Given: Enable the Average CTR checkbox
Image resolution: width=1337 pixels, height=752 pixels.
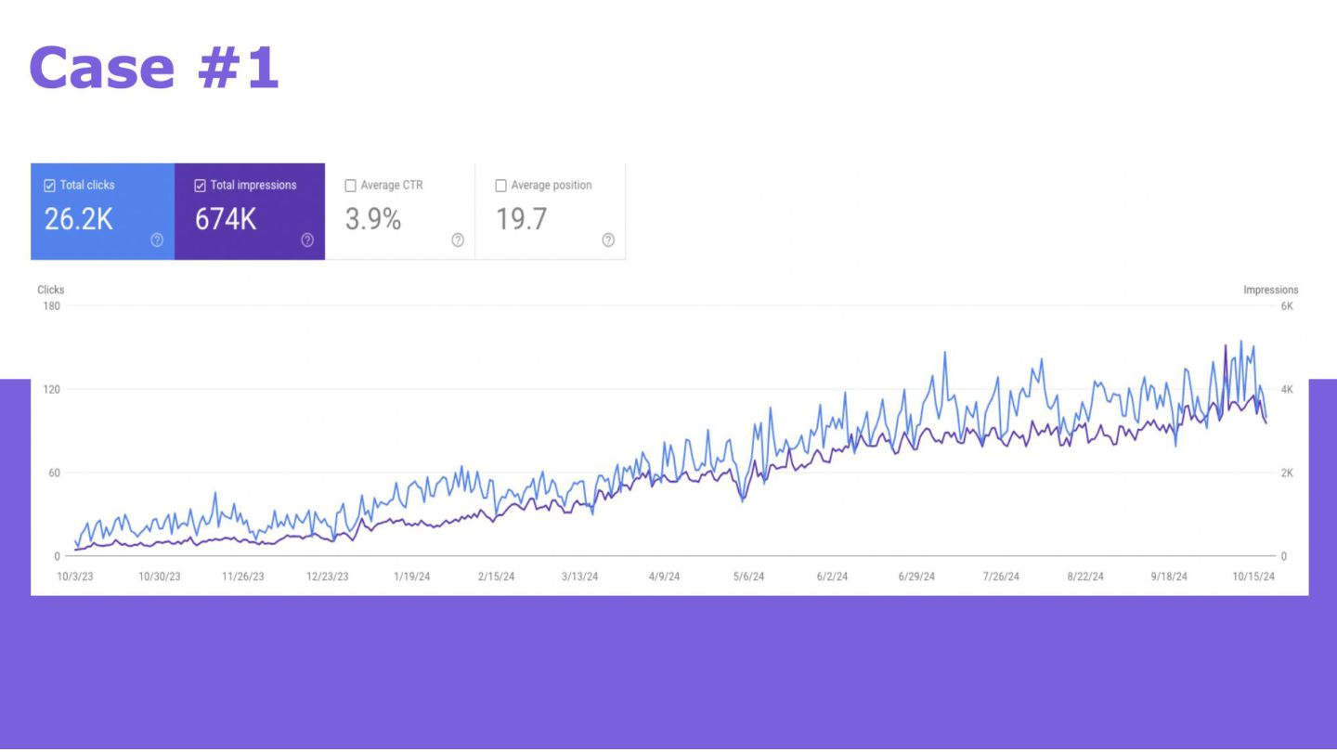Looking at the screenshot, I should click(351, 186).
